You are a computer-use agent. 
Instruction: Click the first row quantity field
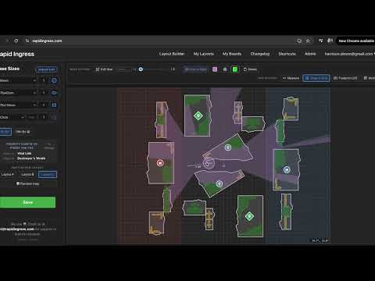[44, 80]
